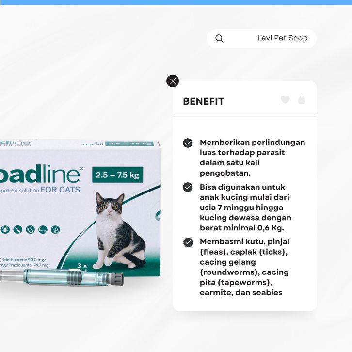Click the fifth round green icon on box
Image resolution: width=352 pixels, height=352 pixels.
click(x=55, y=229)
